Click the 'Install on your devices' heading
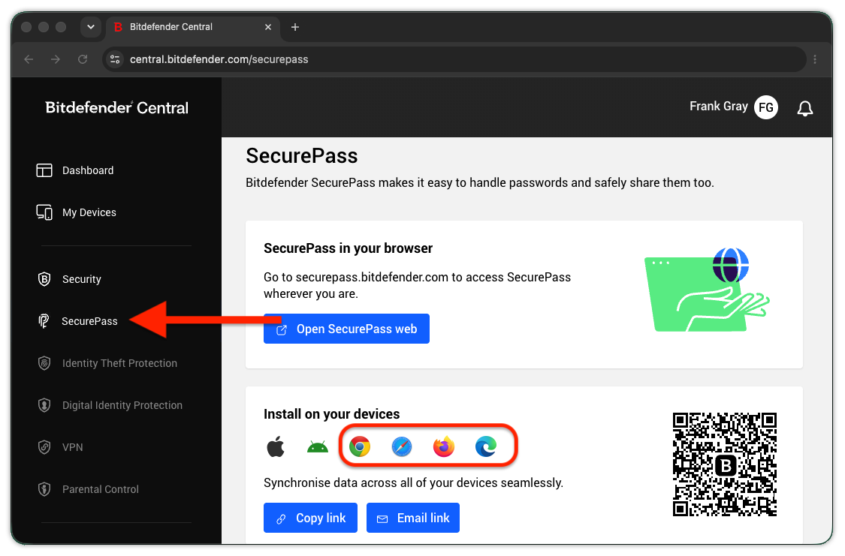The width and height of the screenshot is (845, 556). 331,413
